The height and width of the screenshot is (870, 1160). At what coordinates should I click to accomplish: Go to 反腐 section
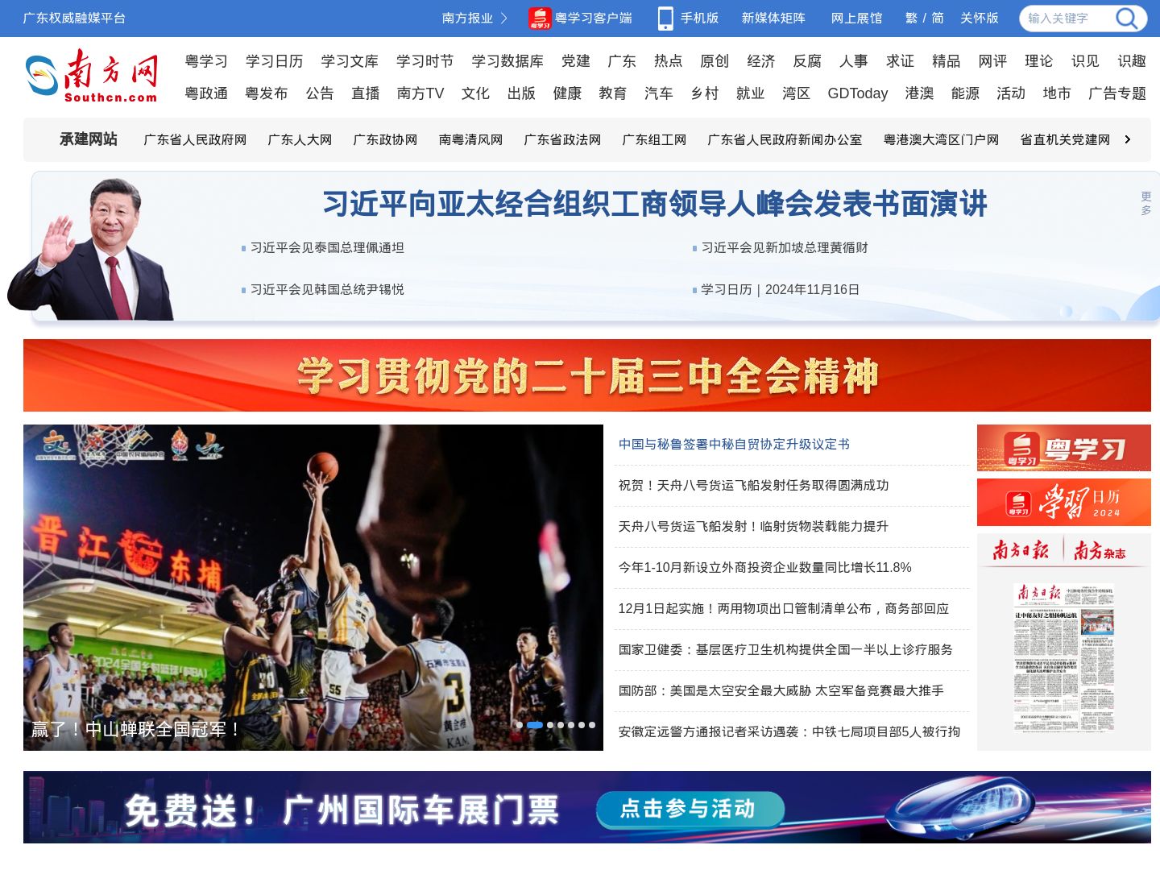click(x=807, y=61)
